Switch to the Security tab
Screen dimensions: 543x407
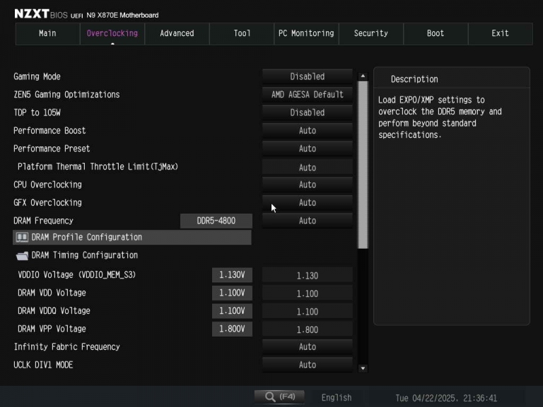click(x=371, y=34)
